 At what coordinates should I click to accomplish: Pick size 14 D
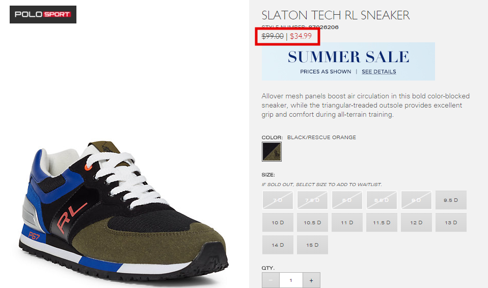click(x=278, y=245)
